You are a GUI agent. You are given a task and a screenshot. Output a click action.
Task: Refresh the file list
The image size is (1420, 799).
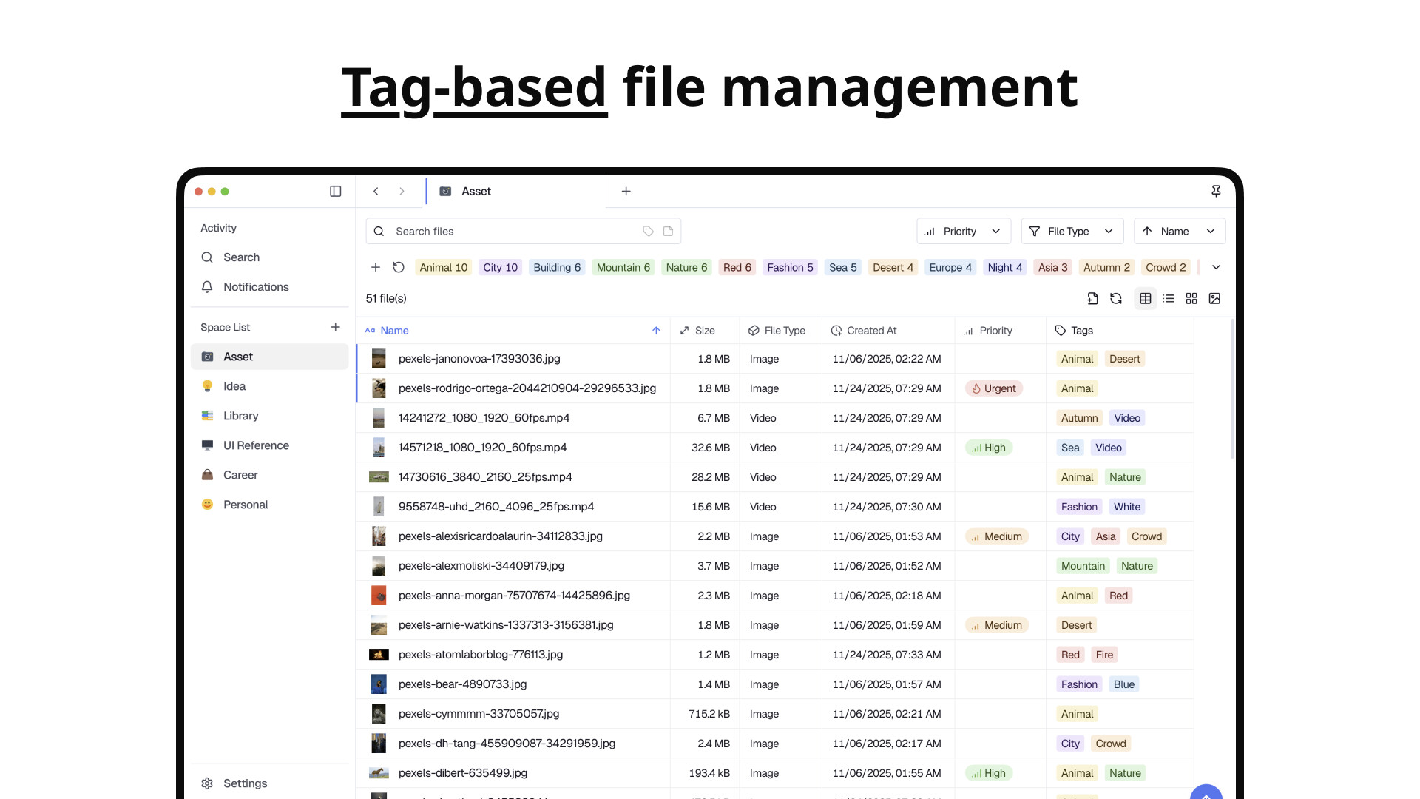click(1115, 298)
